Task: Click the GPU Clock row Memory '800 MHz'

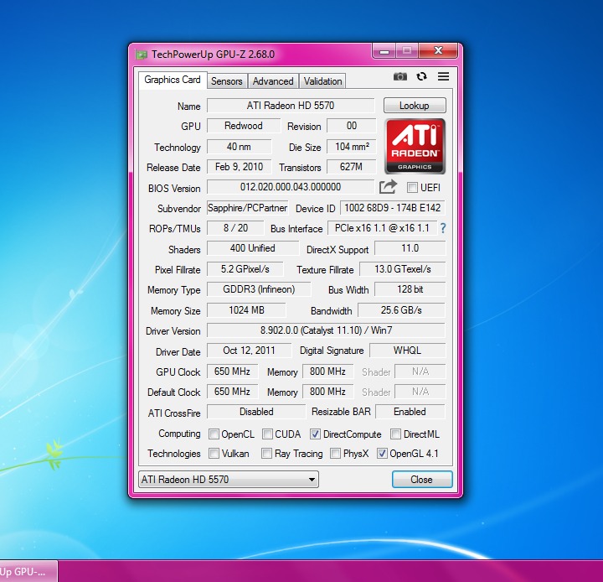Action: pos(327,372)
